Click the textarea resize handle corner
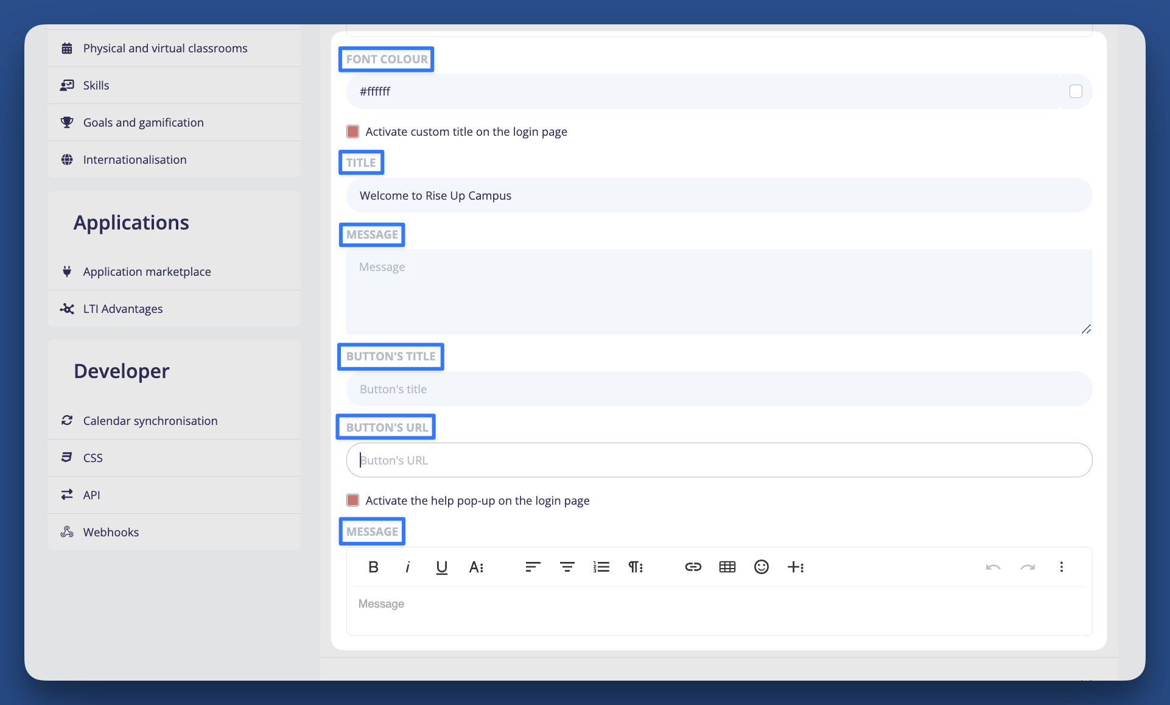 coord(1087,329)
